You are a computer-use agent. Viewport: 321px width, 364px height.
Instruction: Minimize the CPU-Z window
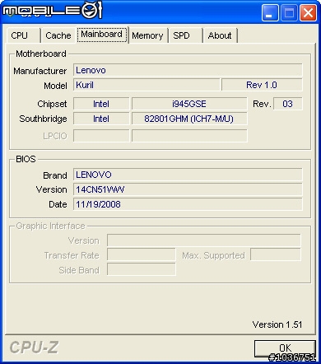click(x=270, y=12)
